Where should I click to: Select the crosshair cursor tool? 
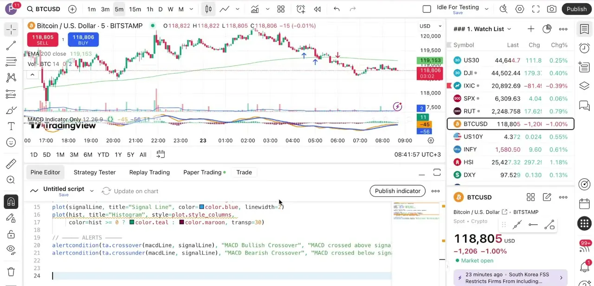tap(11, 29)
